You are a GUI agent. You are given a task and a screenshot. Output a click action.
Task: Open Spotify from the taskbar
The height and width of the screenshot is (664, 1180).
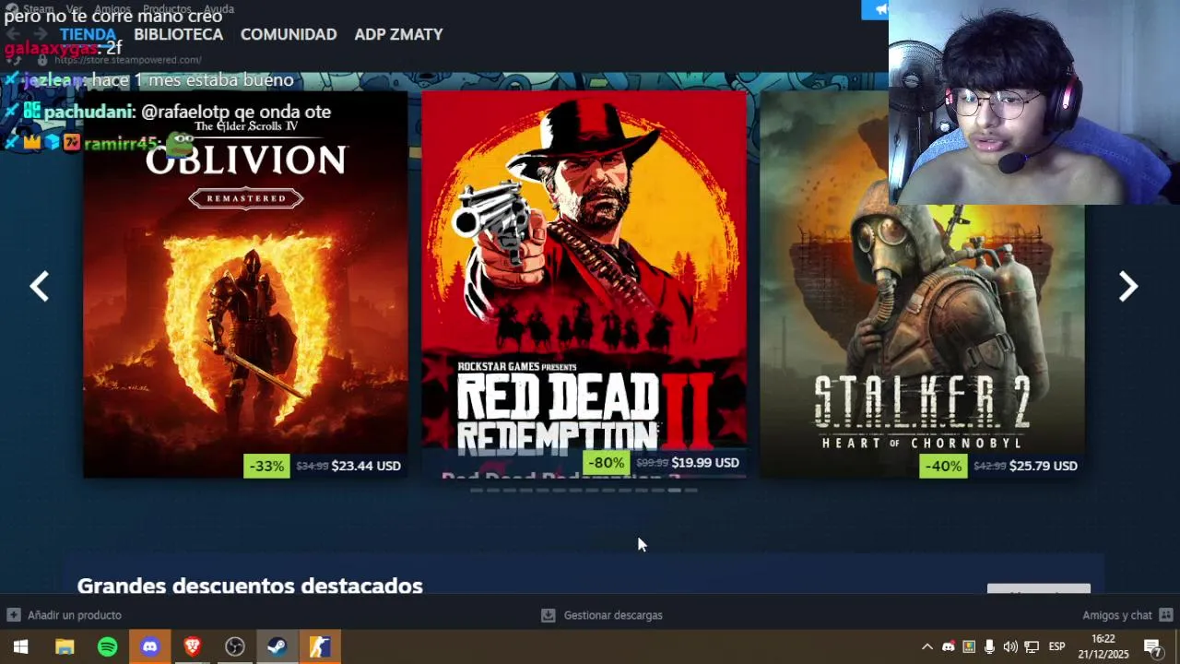(x=108, y=646)
